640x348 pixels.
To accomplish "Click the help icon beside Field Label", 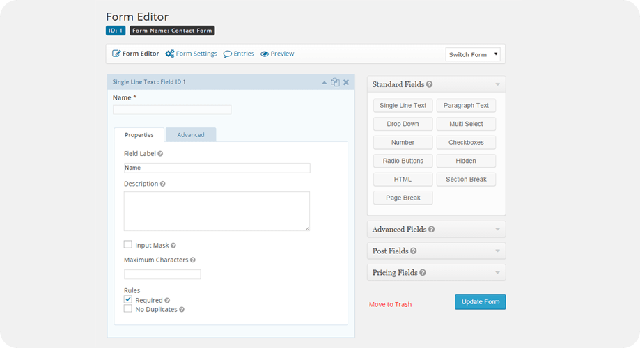I will coord(160,154).
